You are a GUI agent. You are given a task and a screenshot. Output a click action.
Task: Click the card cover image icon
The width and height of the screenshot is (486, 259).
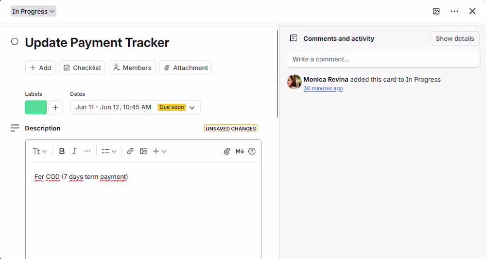(436, 12)
